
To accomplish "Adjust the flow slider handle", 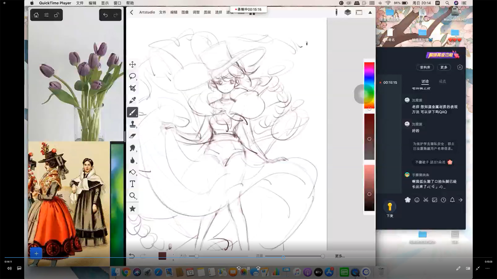I will click(x=323, y=256).
